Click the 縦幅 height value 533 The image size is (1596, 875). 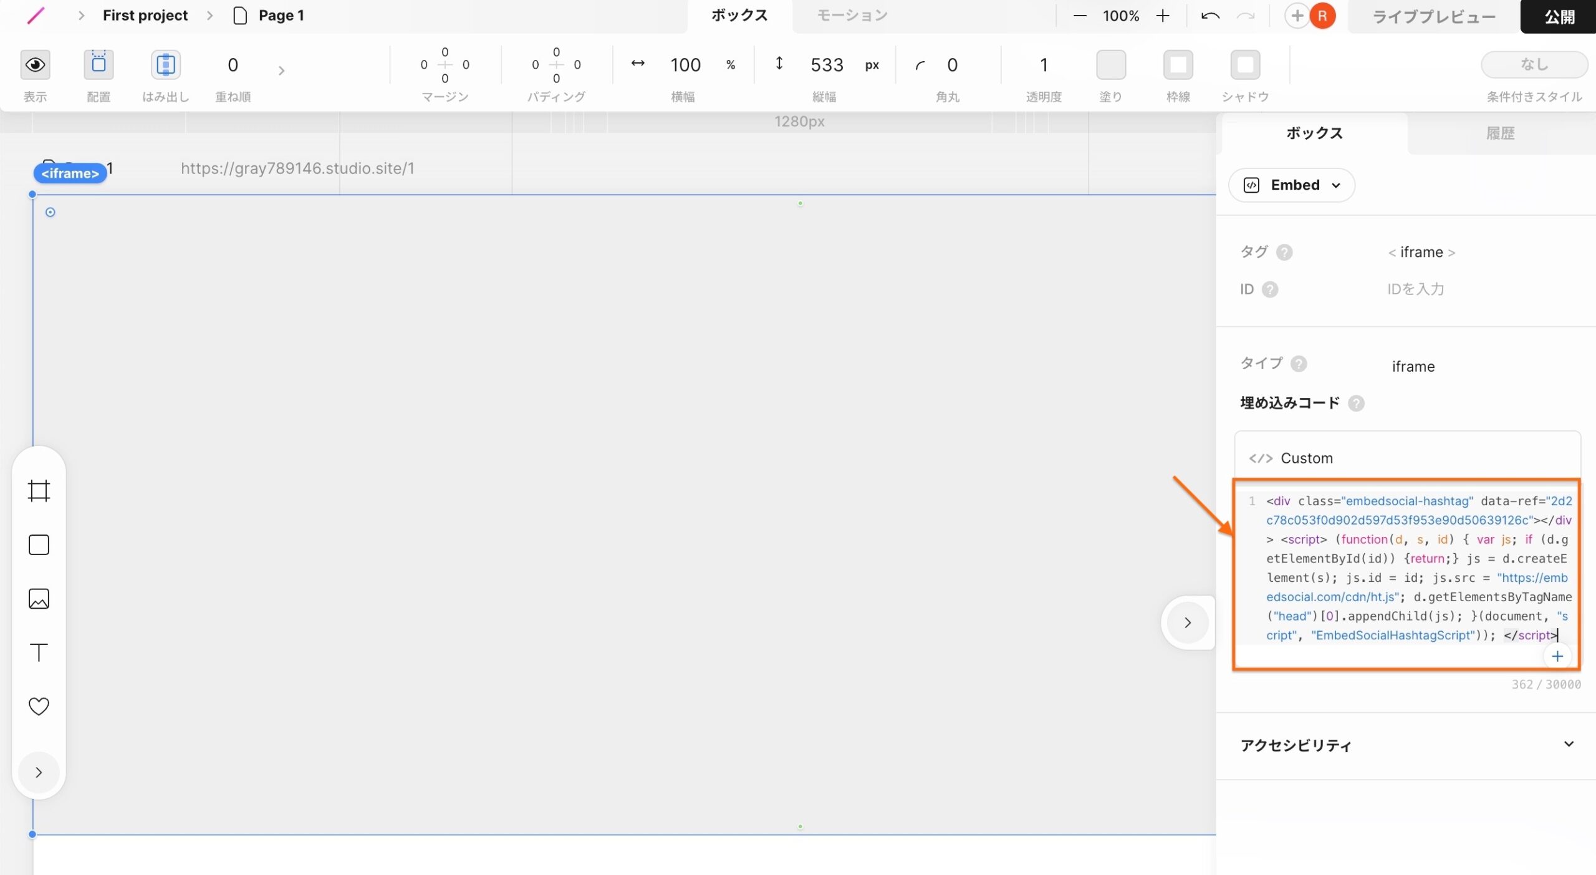[827, 65]
